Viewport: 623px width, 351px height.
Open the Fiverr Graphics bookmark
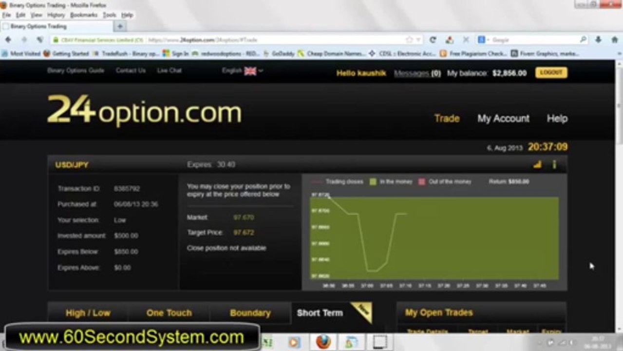coord(545,54)
